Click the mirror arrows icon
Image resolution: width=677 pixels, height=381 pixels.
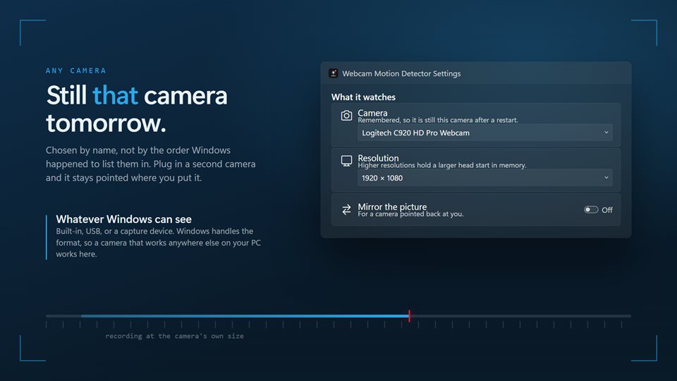(x=346, y=210)
